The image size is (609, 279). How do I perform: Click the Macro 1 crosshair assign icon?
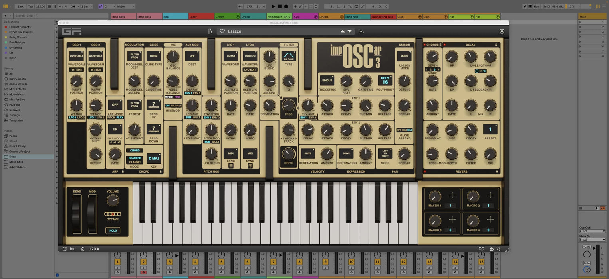452,195
